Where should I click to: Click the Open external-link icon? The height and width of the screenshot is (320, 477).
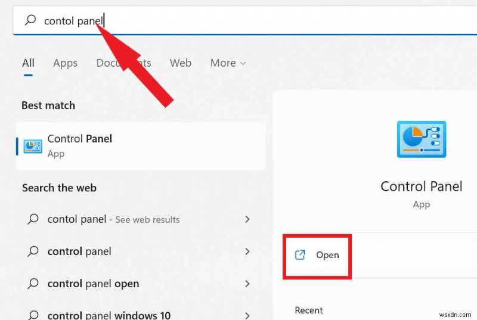click(x=300, y=254)
